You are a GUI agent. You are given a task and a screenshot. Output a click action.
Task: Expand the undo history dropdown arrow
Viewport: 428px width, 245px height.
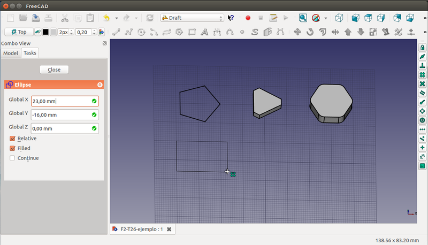(116, 18)
